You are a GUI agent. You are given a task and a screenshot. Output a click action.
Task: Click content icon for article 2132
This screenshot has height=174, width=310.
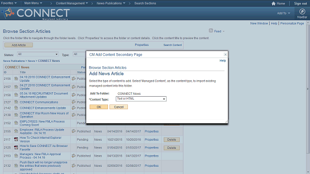(x=16, y=166)
